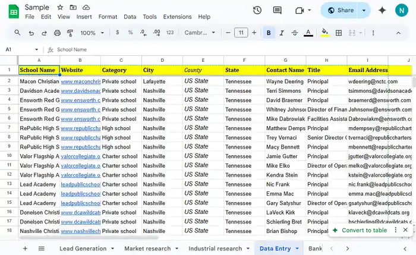Open Market research tab menu arrow
This screenshot has height=255, width=416.
point(177,248)
